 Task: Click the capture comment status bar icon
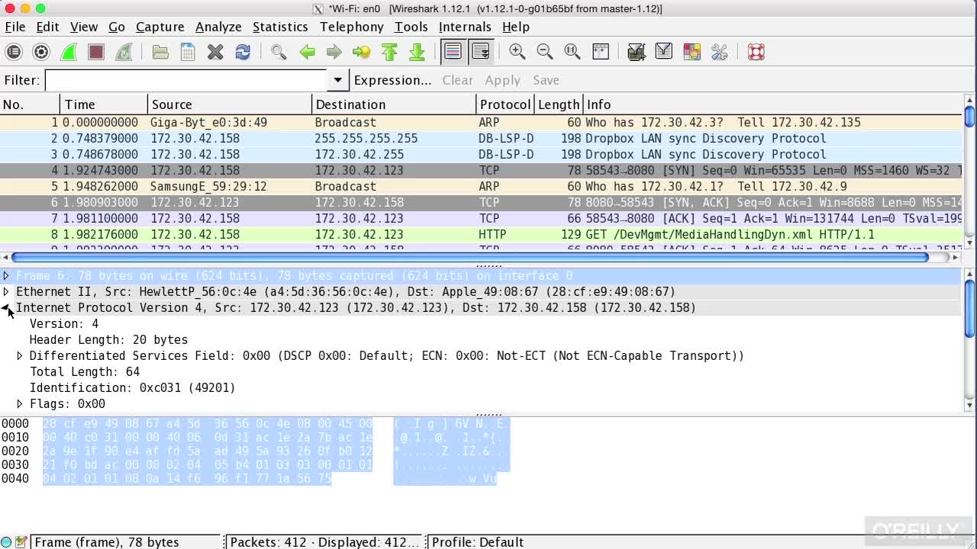click(x=21, y=542)
